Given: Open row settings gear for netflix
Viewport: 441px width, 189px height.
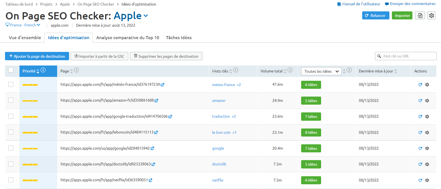Looking at the screenshot, I should [x=427, y=180].
